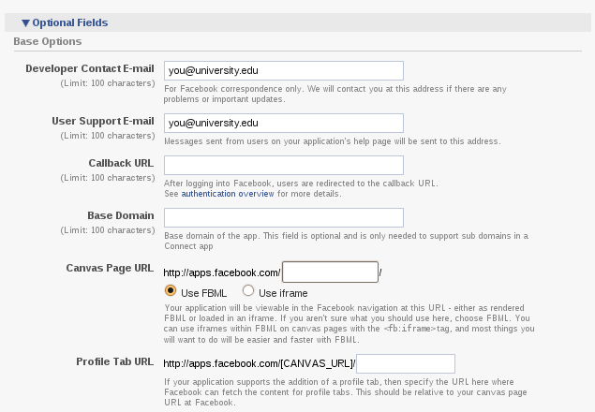The image size is (595, 412).
Task: Click the empty Callback URL field
Action: [283, 166]
